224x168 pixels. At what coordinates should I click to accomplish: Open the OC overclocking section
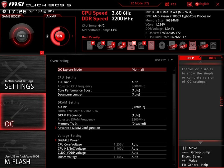coord(23,112)
